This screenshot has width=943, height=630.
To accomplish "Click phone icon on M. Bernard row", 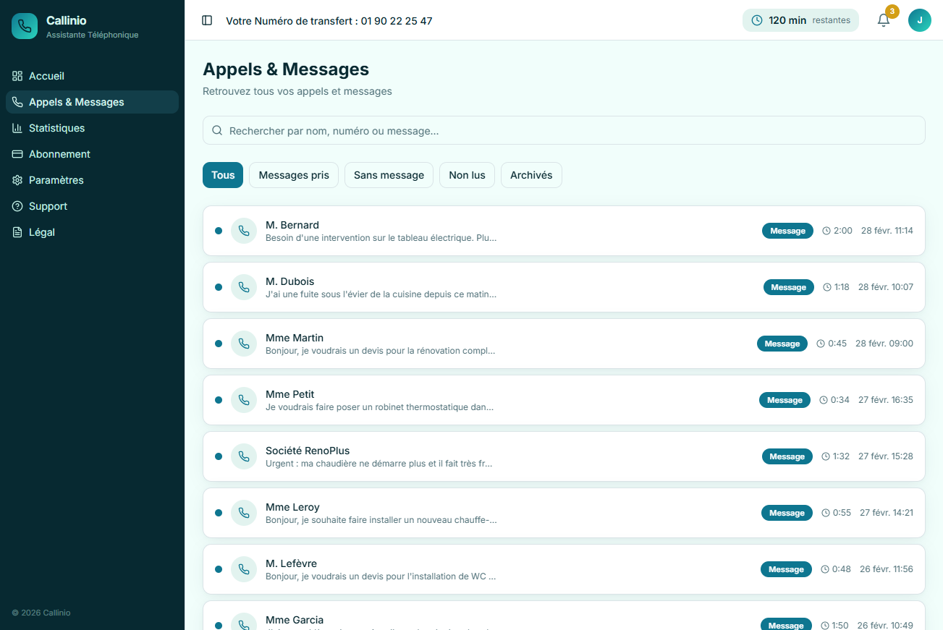I will pyautogui.click(x=244, y=231).
